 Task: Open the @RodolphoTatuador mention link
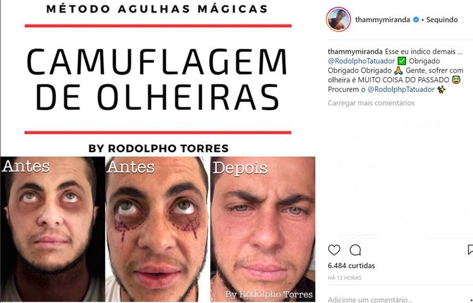[x=361, y=61]
